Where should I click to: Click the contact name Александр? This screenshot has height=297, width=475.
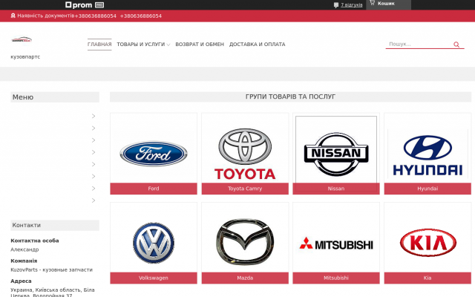pos(24,249)
